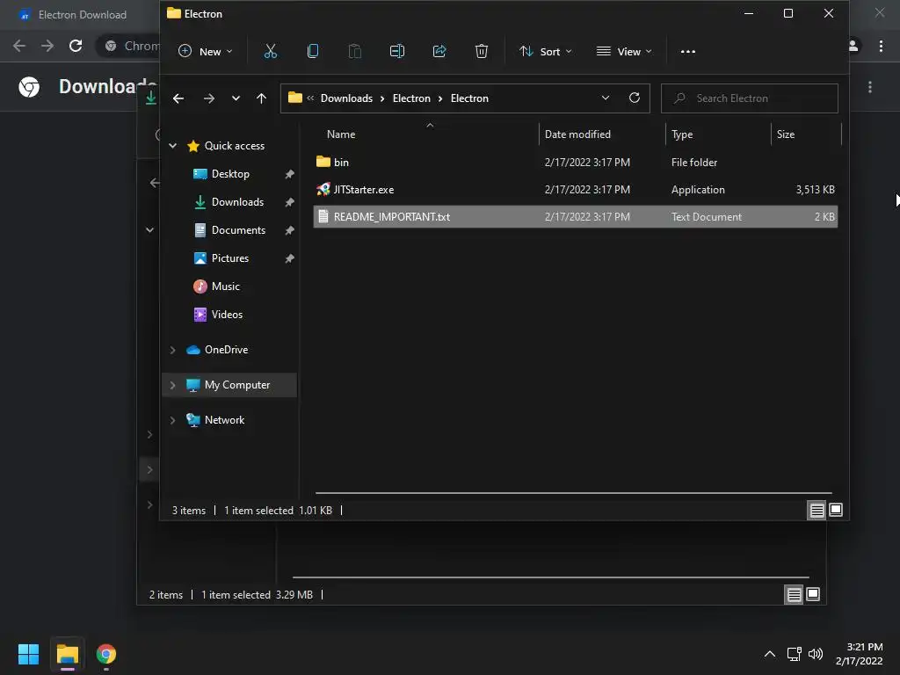The width and height of the screenshot is (900, 675).
Task: Open the clock and date flyout
Action: [x=860, y=654]
